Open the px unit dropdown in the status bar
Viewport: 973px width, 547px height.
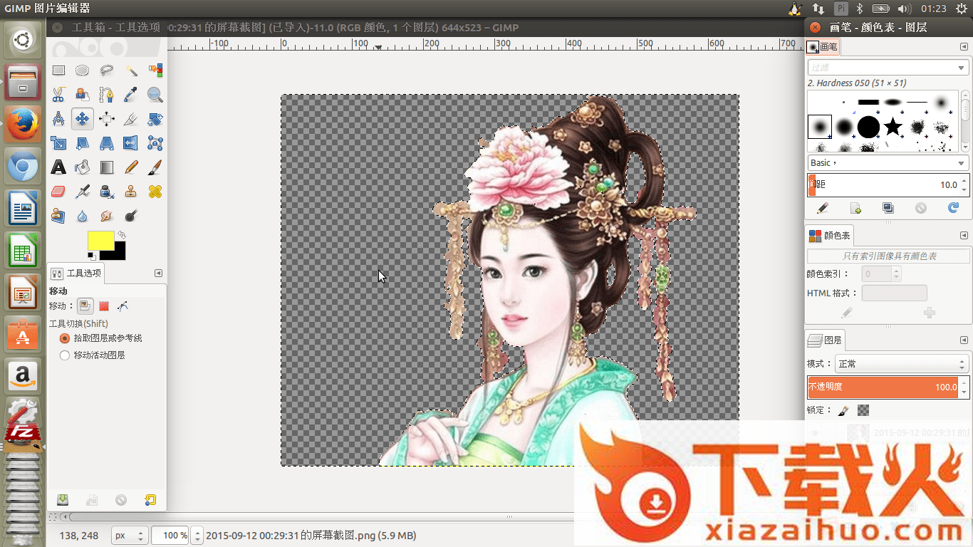click(130, 536)
